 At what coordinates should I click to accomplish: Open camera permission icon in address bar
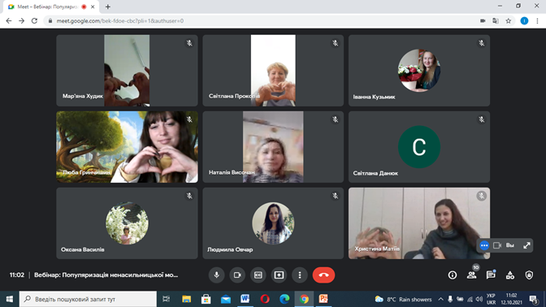483,21
